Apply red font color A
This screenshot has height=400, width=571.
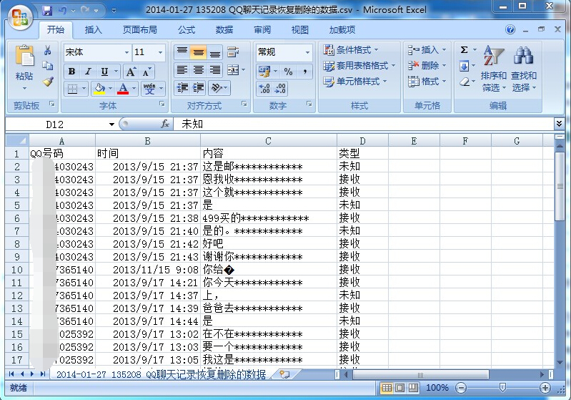123,88
